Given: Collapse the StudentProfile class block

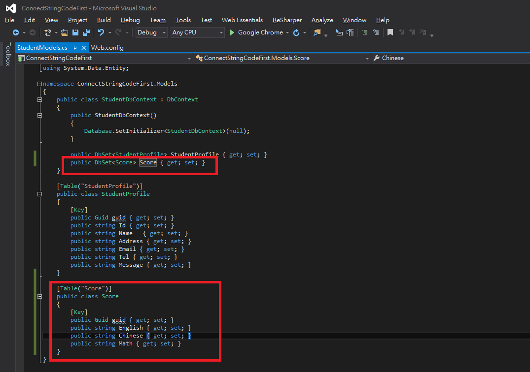Looking at the screenshot, I should (39, 194).
